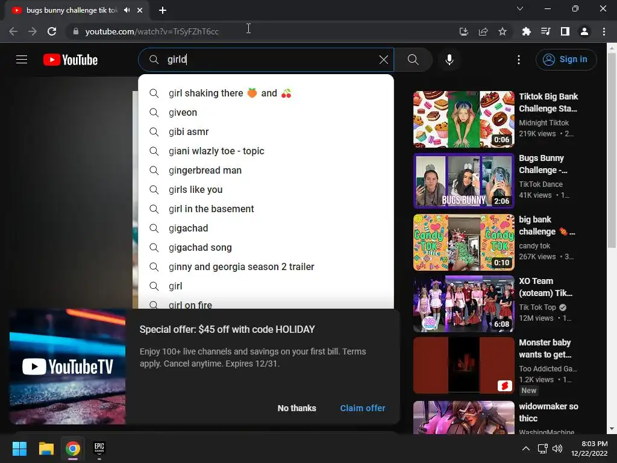Open the Monster baby Shorts thumbnail
The width and height of the screenshot is (617, 463).
point(463,365)
